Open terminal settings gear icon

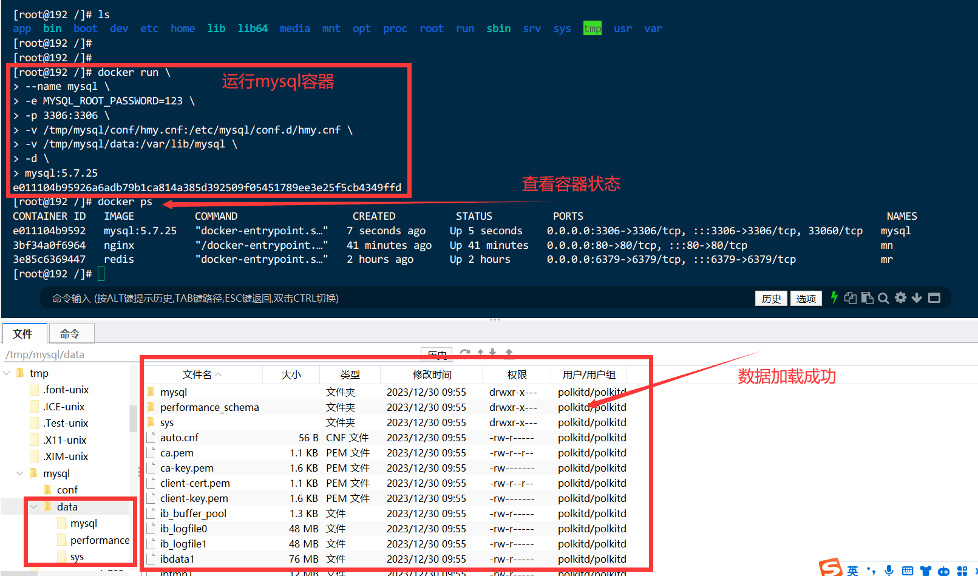901,297
